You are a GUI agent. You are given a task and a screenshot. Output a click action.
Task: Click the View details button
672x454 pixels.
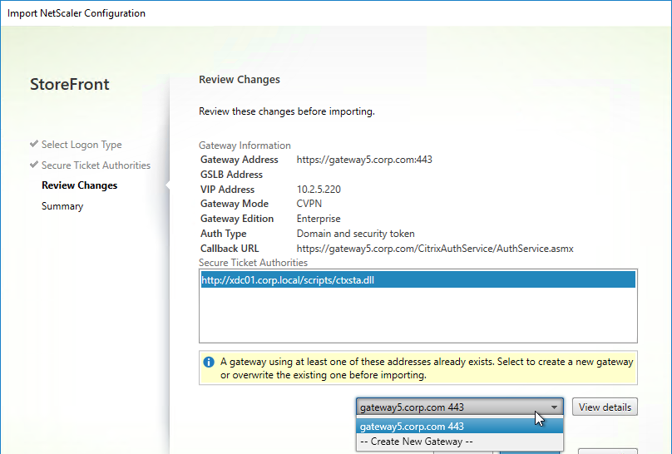tap(605, 407)
